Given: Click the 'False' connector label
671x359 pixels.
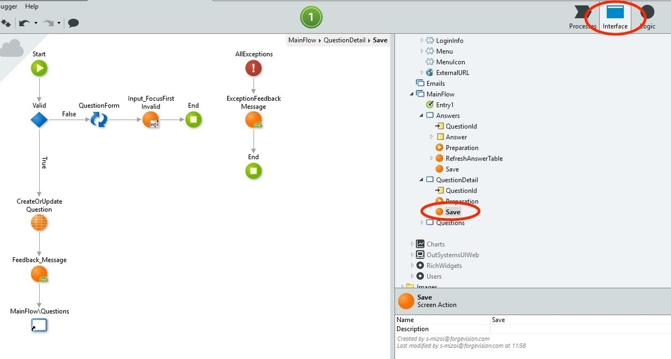Looking at the screenshot, I should 69,114.
